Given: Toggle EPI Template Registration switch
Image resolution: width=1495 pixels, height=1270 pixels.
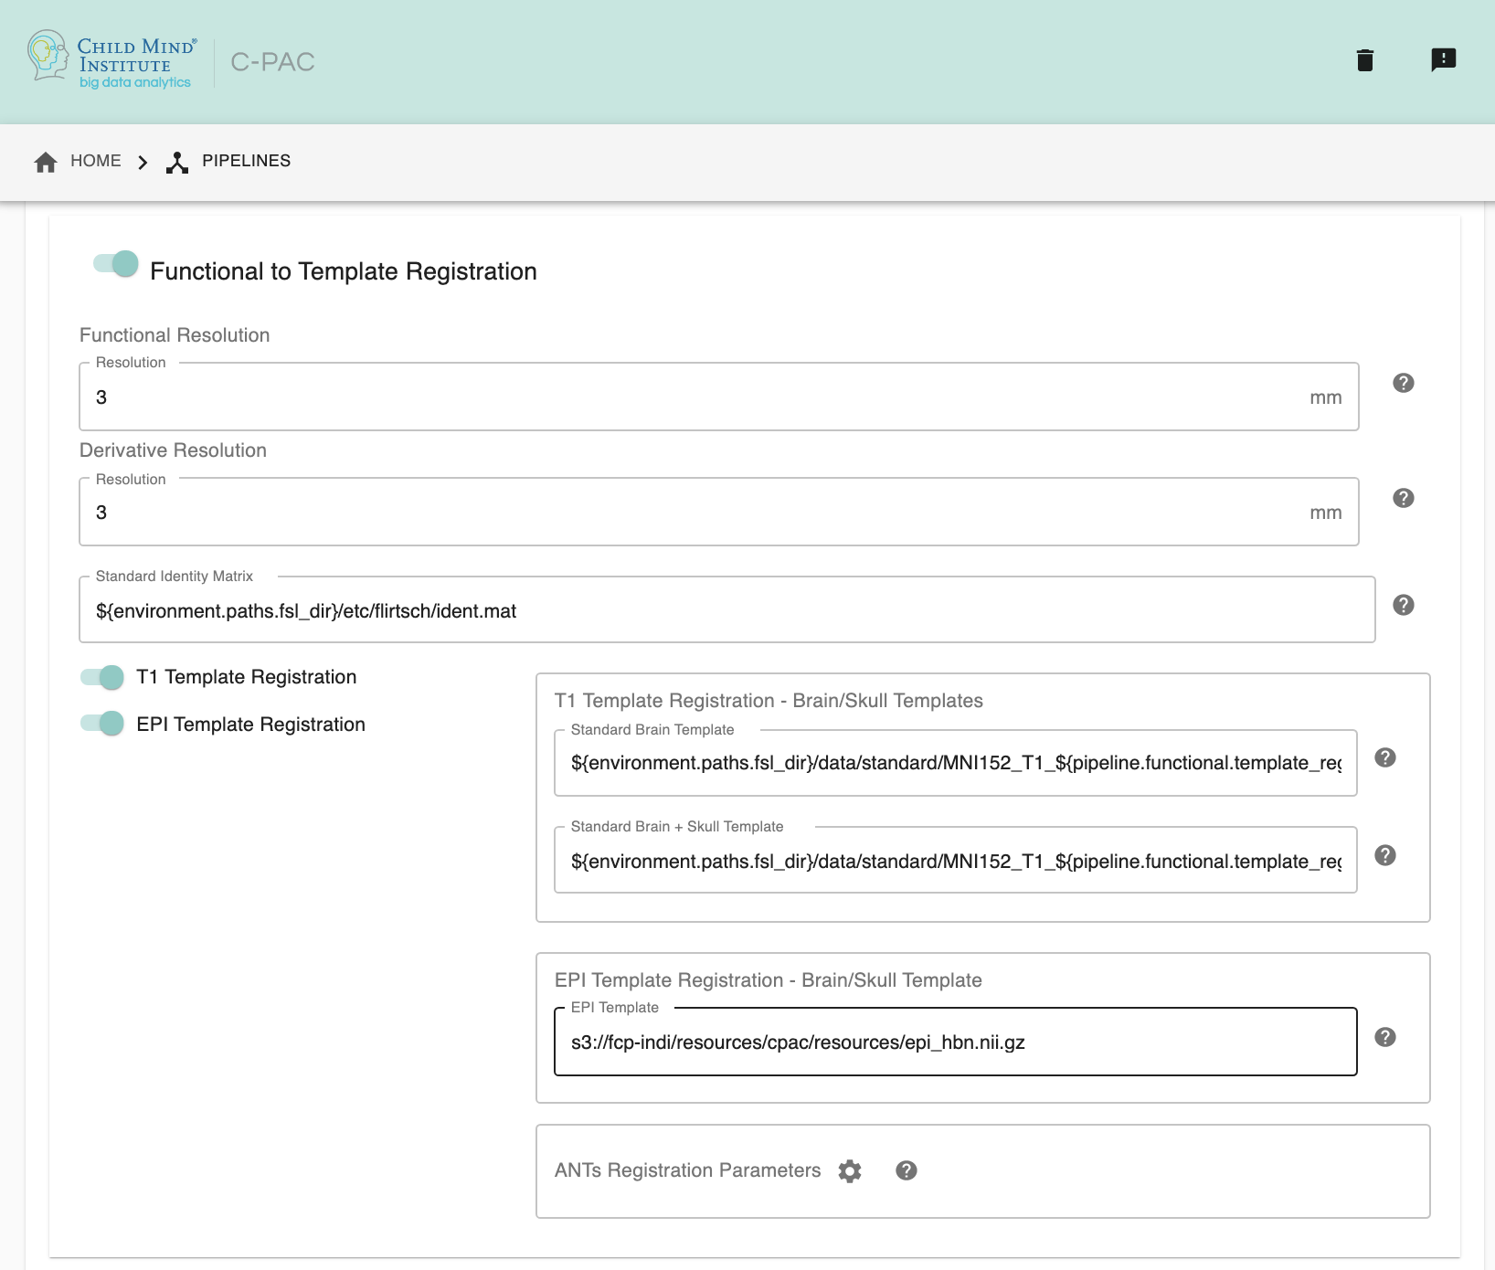Looking at the screenshot, I should pyautogui.click(x=102, y=724).
